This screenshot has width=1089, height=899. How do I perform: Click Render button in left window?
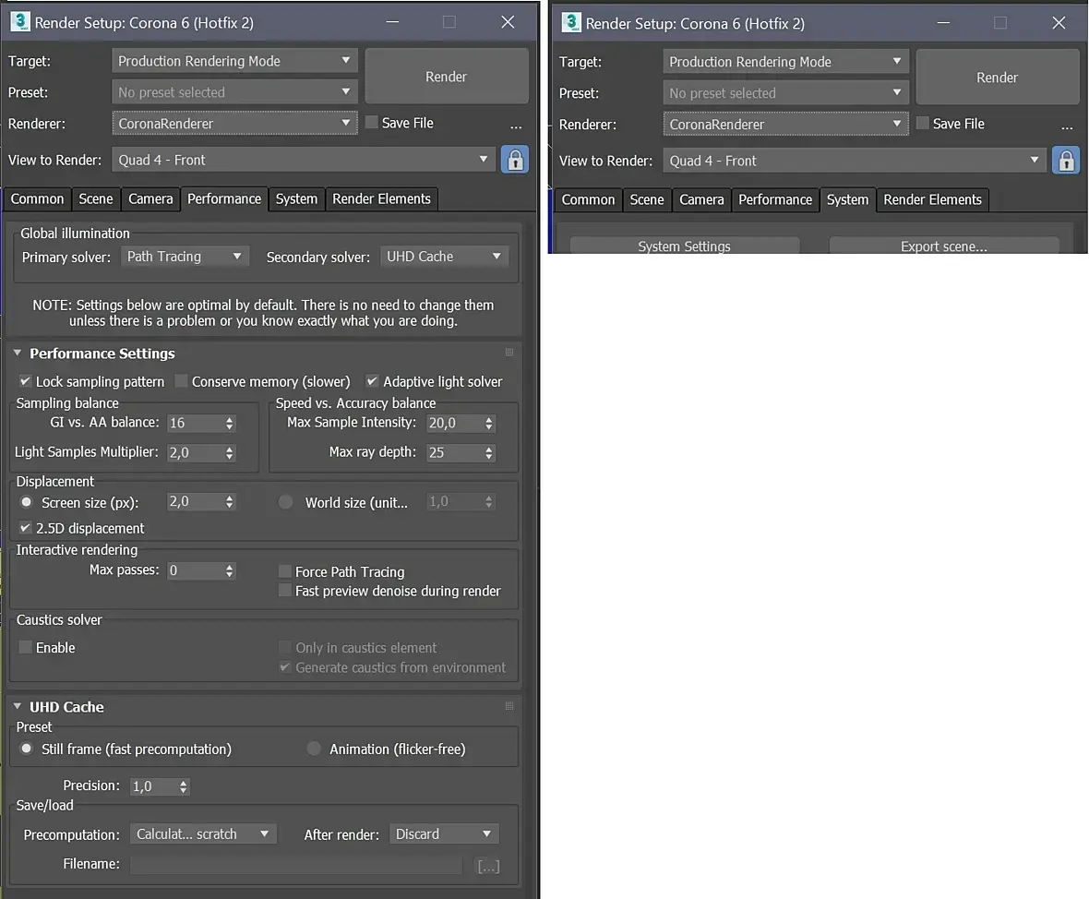(446, 77)
